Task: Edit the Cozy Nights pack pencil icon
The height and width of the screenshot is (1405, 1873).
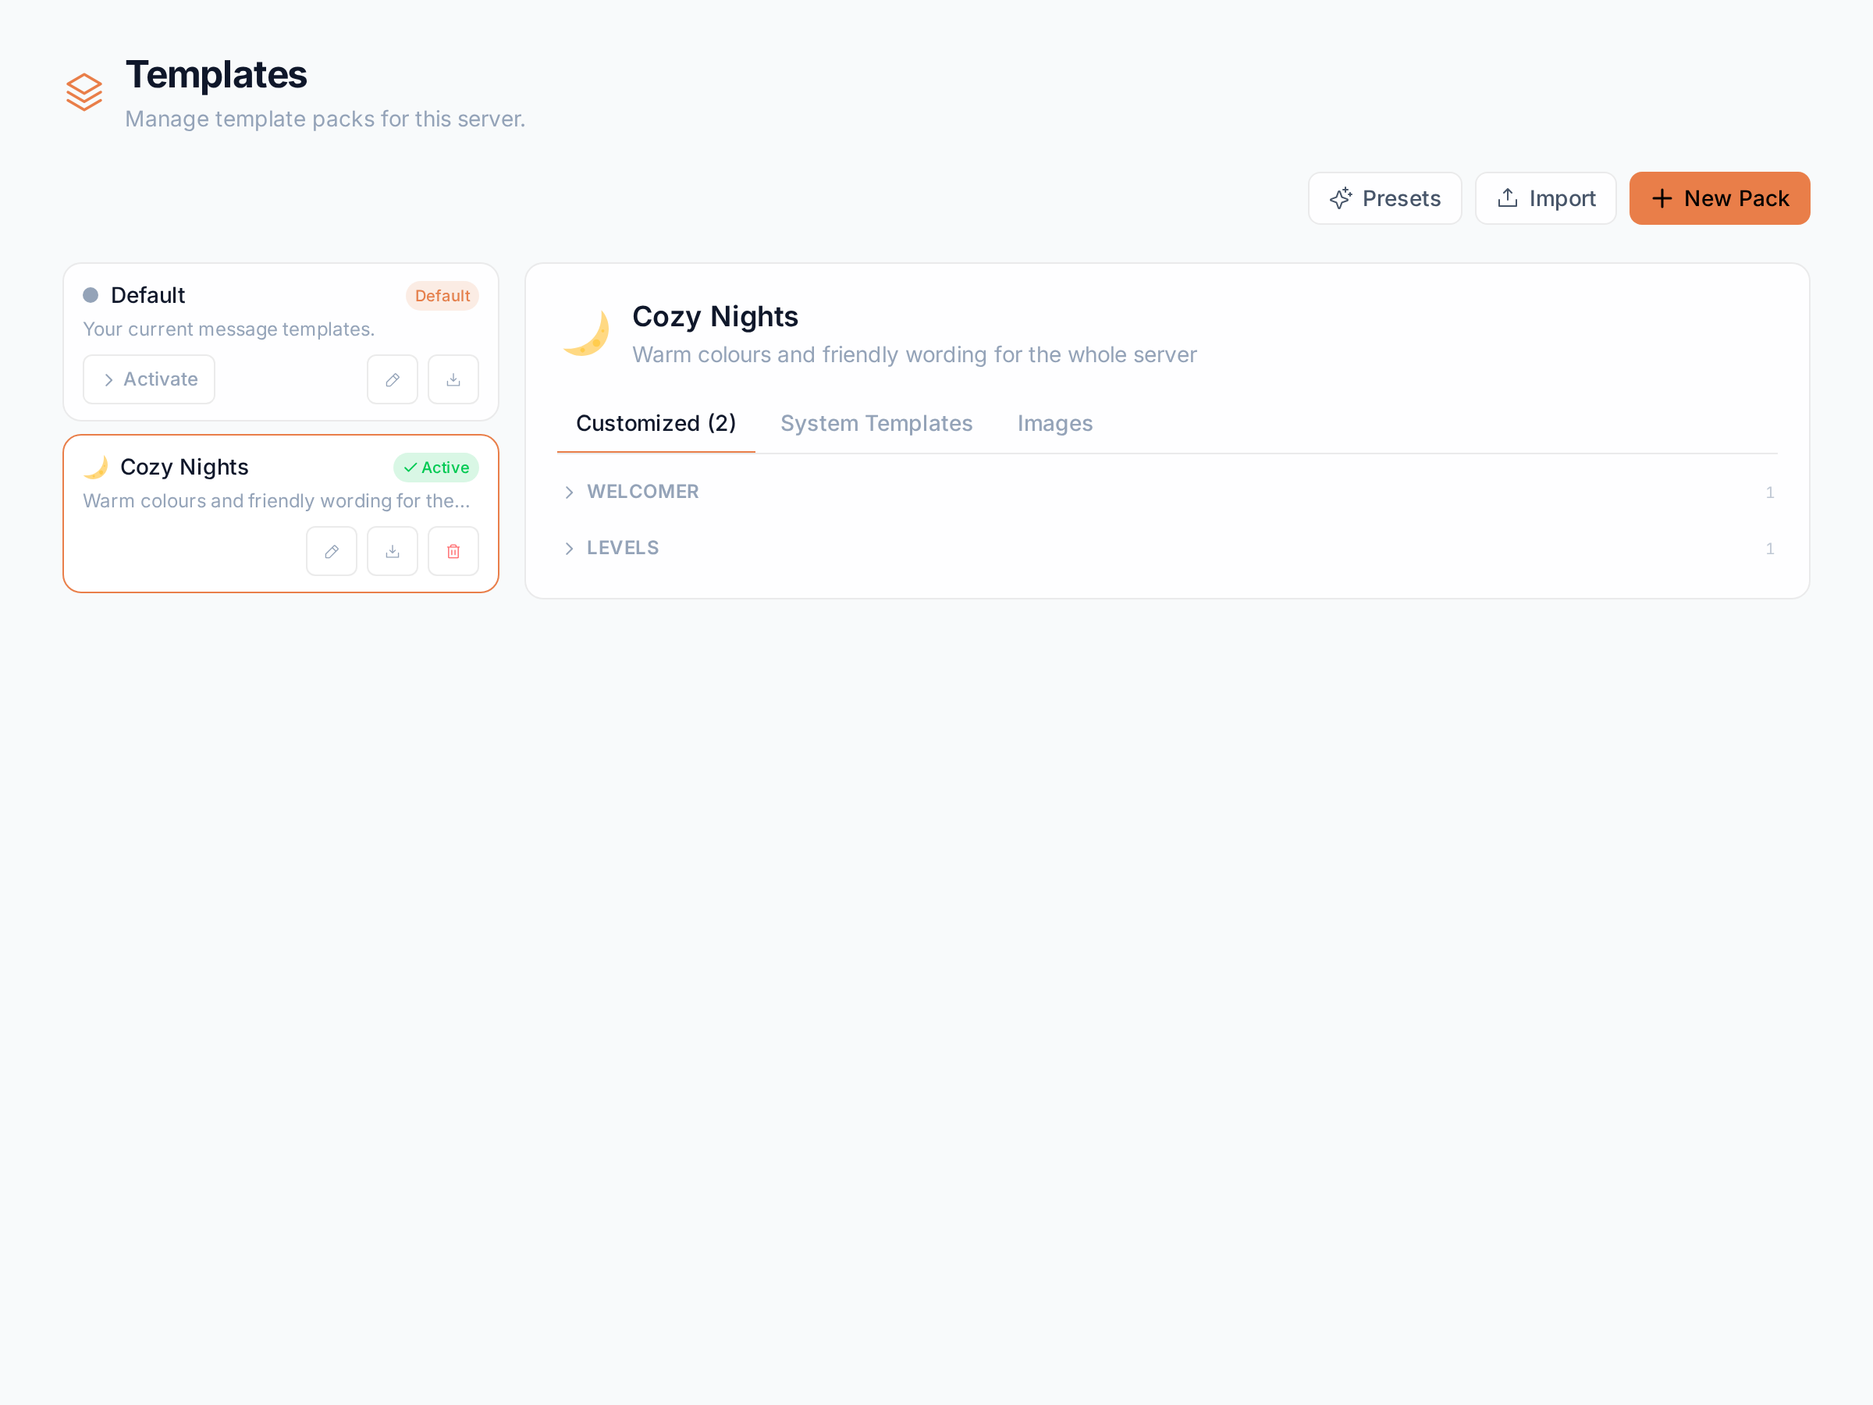Action: [331, 551]
